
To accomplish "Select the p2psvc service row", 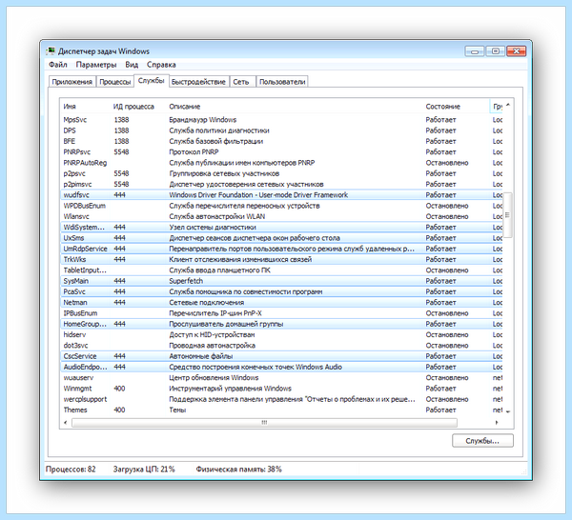I will click(x=281, y=173).
